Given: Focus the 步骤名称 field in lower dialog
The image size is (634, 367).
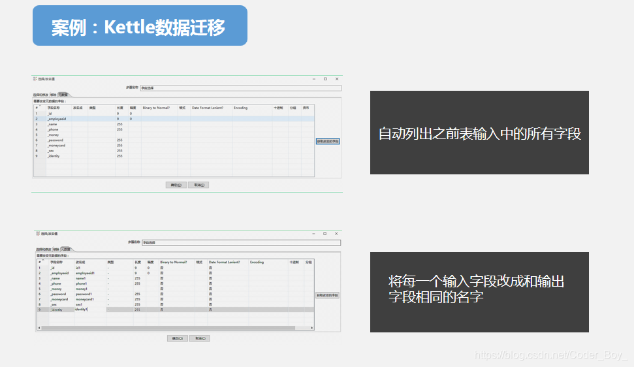Looking at the screenshot, I should [x=242, y=242].
